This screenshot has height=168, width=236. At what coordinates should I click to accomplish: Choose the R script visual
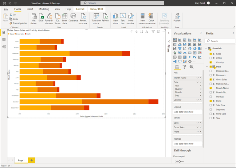(x=190, y=57)
